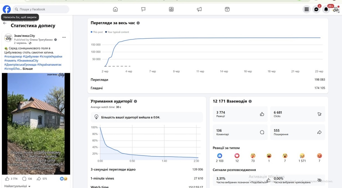This screenshot has height=188, width=342.
Task: Open the Facebook logo home link
Action: pyautogui.click(x=7, y=9)
